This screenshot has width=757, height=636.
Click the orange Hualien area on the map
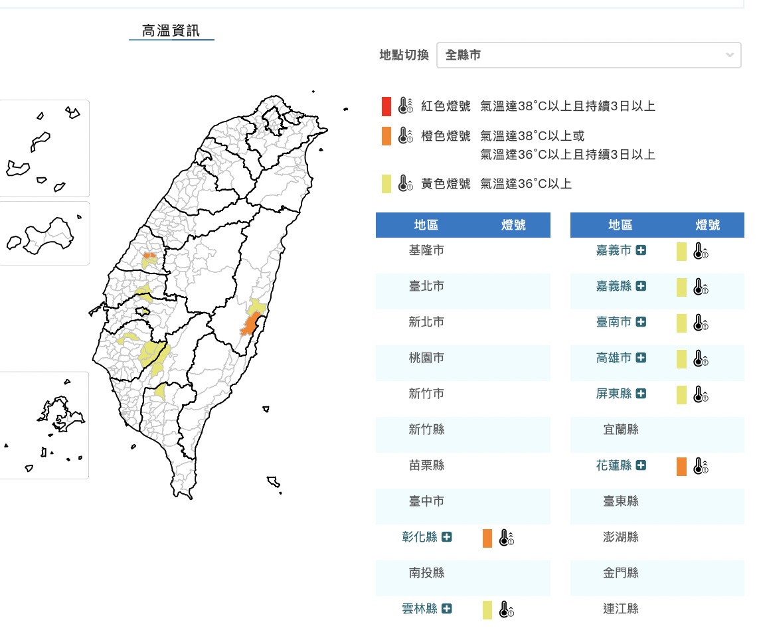250,324
